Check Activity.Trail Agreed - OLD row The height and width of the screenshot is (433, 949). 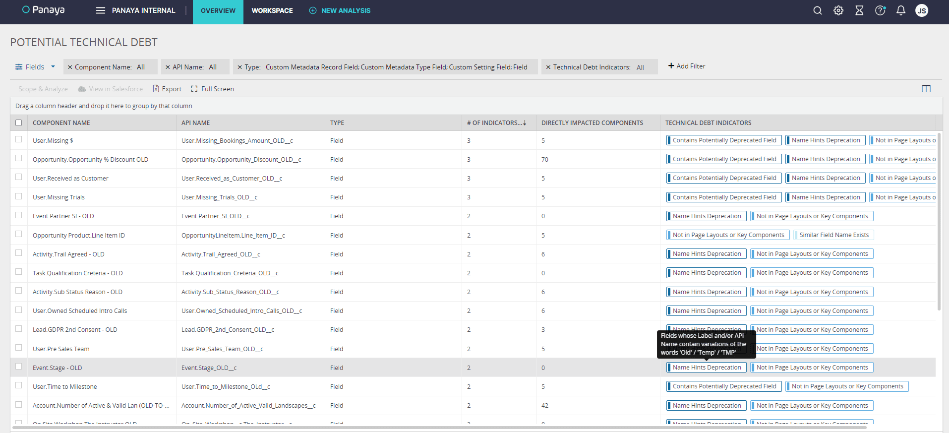(x=18, y=253)
